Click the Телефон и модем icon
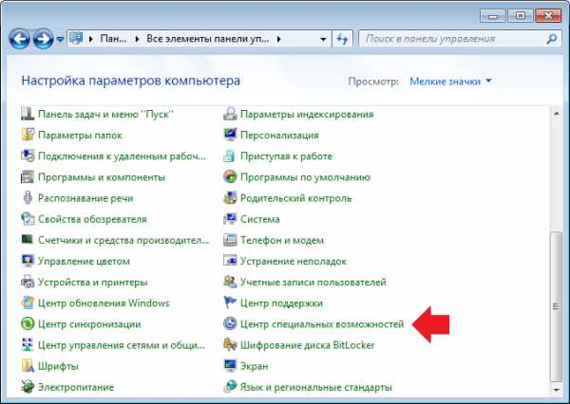Screen dimensions: 570x404 click(230, 240)
